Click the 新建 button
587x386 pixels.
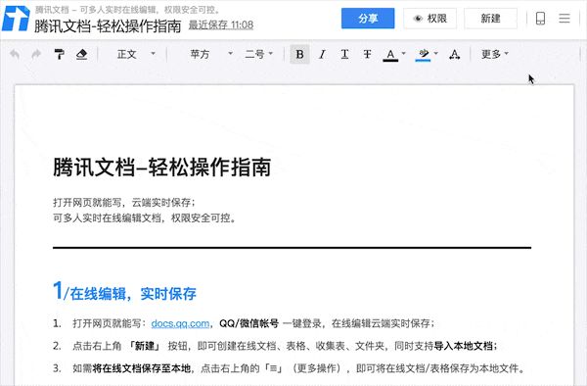tap(490, 18)
